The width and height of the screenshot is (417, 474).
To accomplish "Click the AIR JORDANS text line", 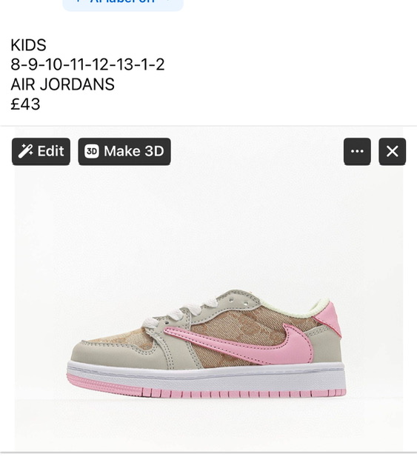I will pyautogui.click(x=63, y=84).
